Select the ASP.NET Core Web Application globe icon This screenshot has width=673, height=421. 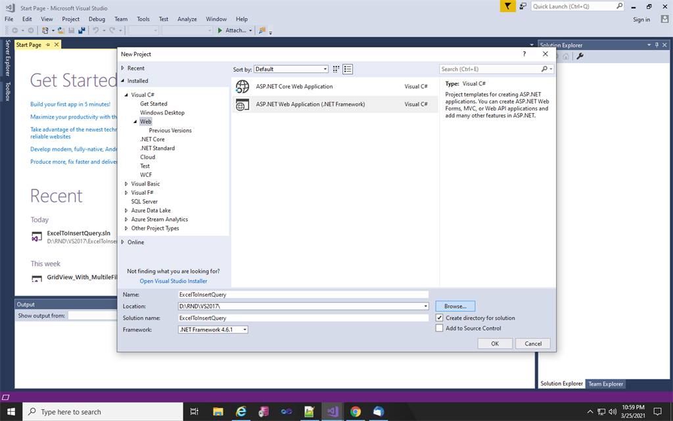pyautogui.click(x=243, y=86)
